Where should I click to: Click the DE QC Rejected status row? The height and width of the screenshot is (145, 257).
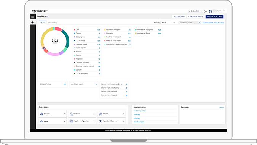pyautogui.click(x=87, y=48)
